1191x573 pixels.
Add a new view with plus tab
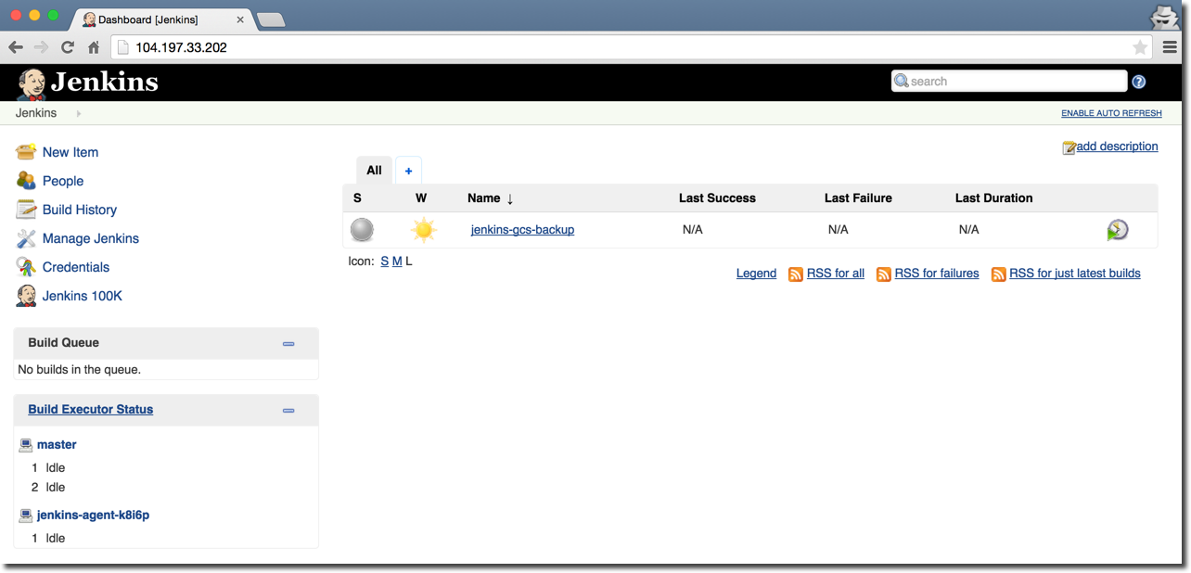tap(408, 171)
